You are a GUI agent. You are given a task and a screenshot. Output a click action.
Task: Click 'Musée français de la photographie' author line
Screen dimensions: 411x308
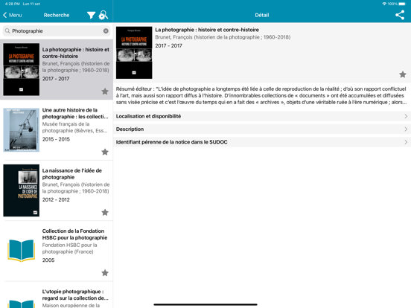pos(74,127)
